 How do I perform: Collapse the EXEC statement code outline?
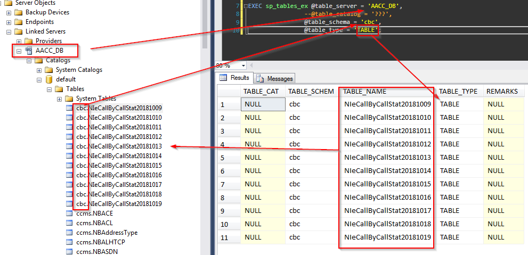[246, 6]
